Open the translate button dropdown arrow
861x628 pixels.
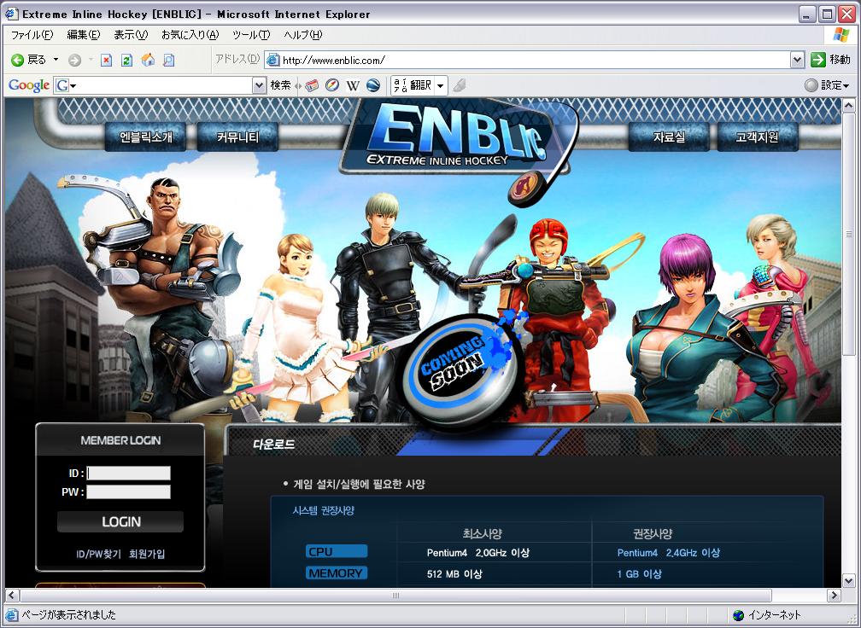(441, 85)
